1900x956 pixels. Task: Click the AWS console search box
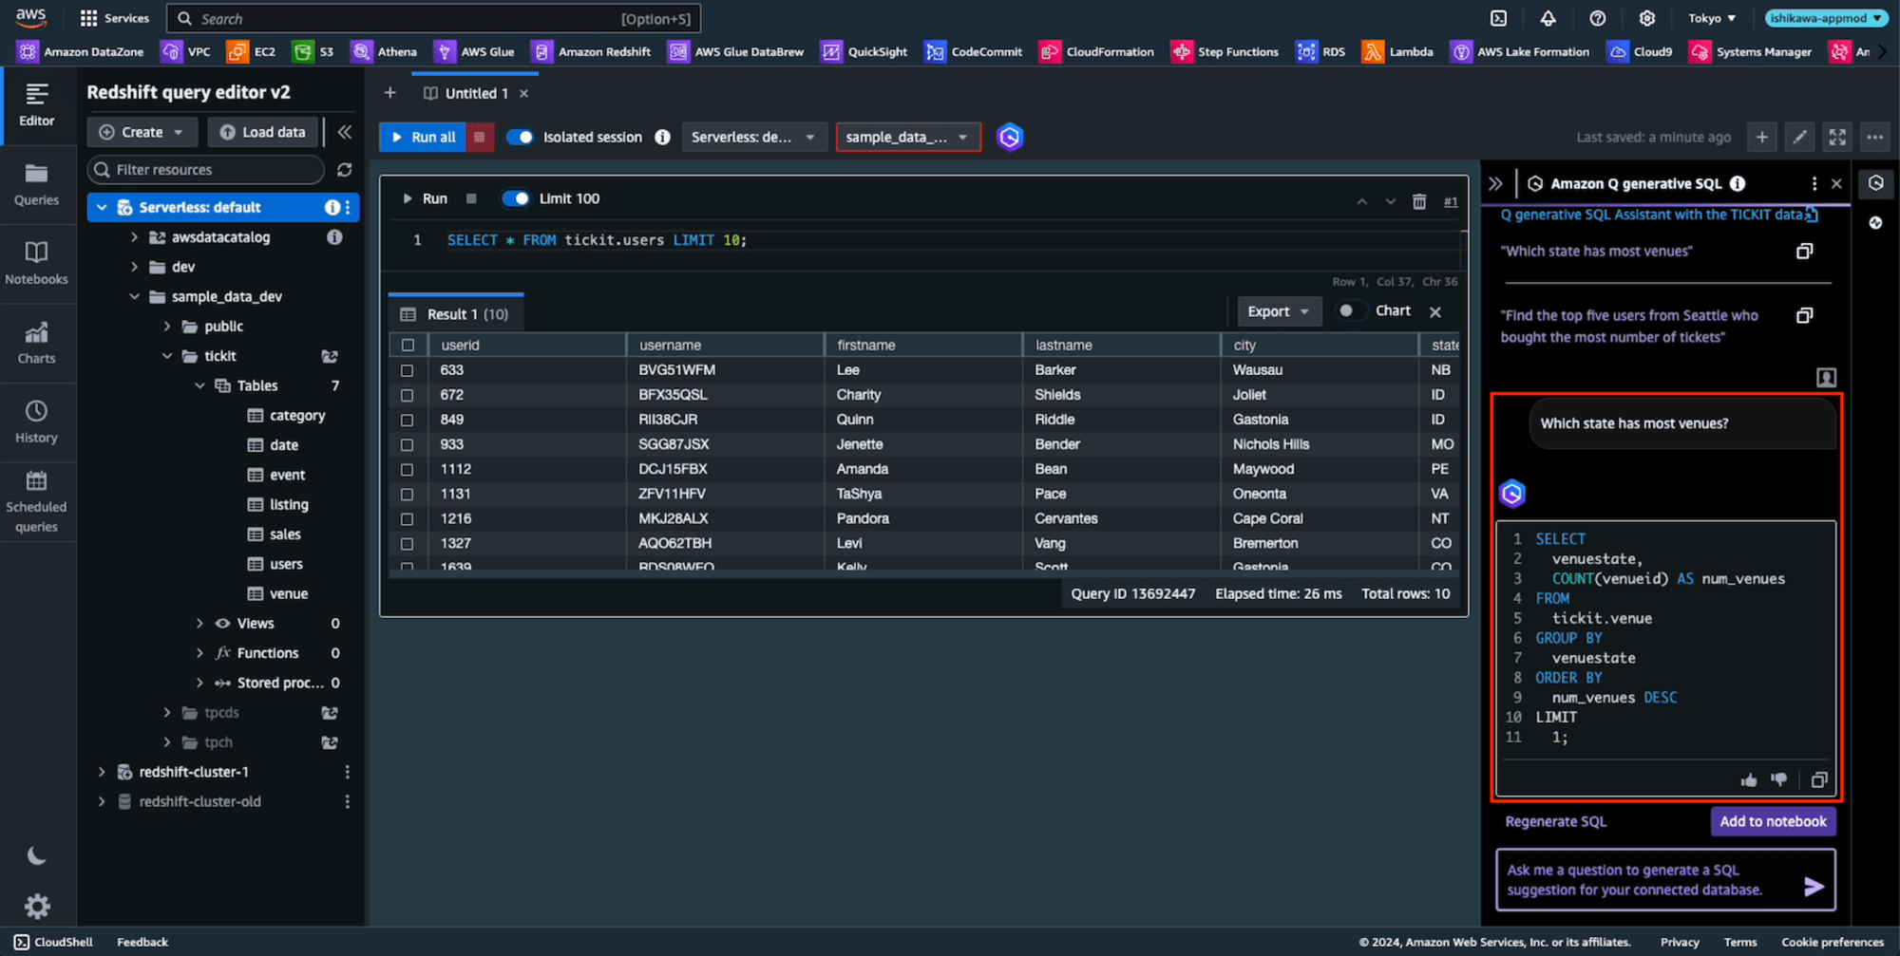(x=433, y=18)
